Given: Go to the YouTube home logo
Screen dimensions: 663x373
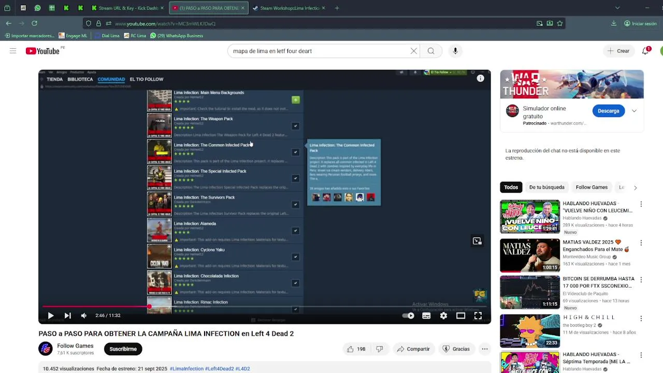Looking at the screenshot, I should (43, 51).
